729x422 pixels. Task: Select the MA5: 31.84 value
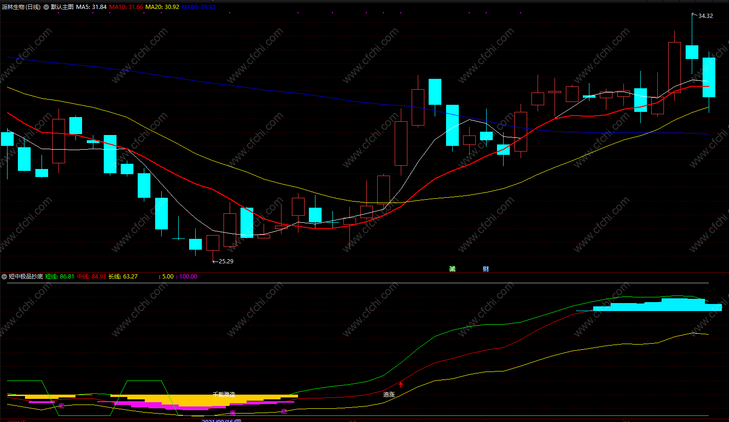click(x=91, y=7)
